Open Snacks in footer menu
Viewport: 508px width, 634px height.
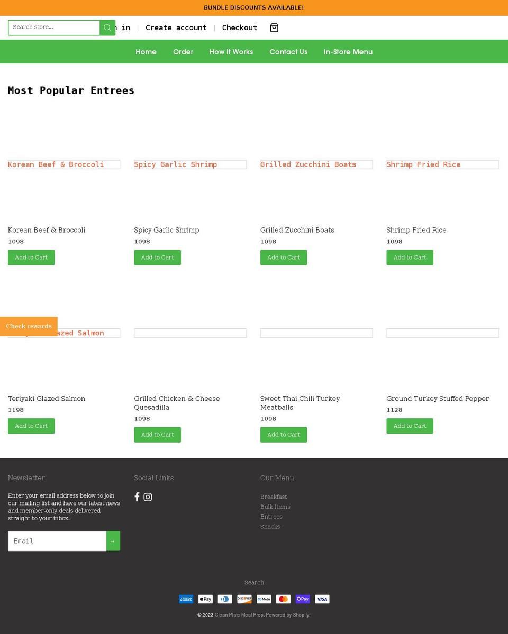270,527
